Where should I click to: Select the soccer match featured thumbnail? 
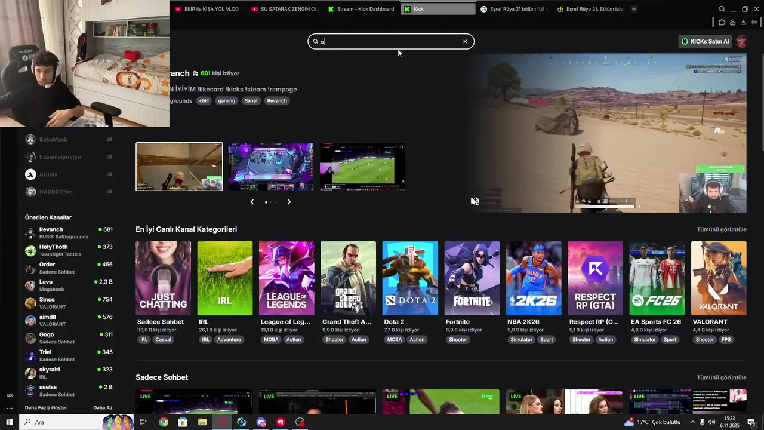coord(363,167)
